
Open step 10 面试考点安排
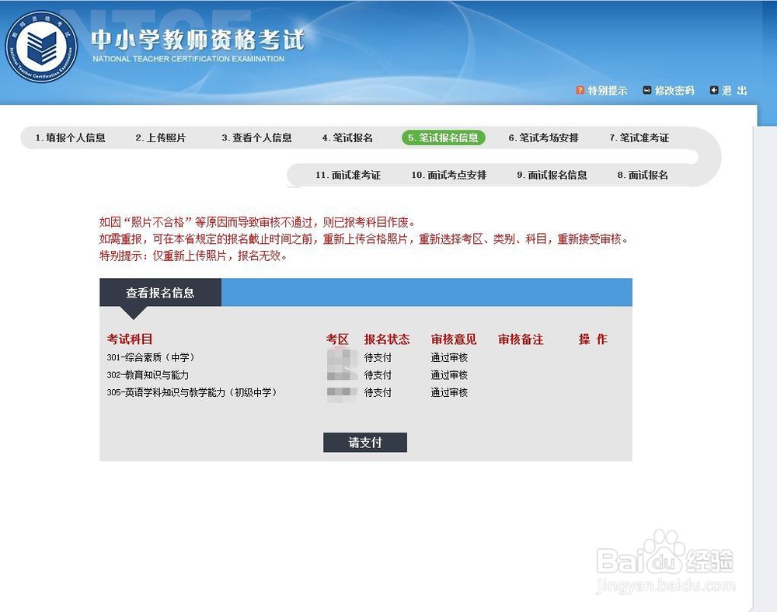[451, 175]
